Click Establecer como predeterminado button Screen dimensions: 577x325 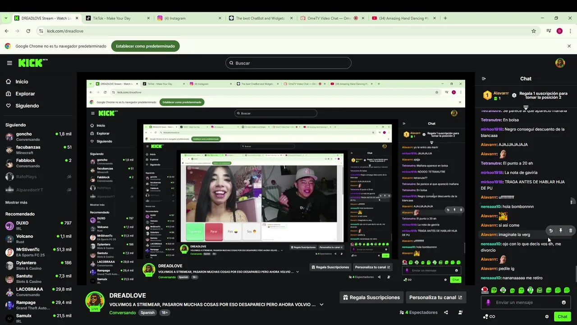pos(145,46)
